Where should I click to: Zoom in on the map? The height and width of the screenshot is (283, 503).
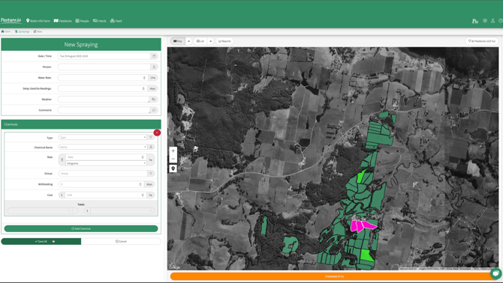pos(173,151)
